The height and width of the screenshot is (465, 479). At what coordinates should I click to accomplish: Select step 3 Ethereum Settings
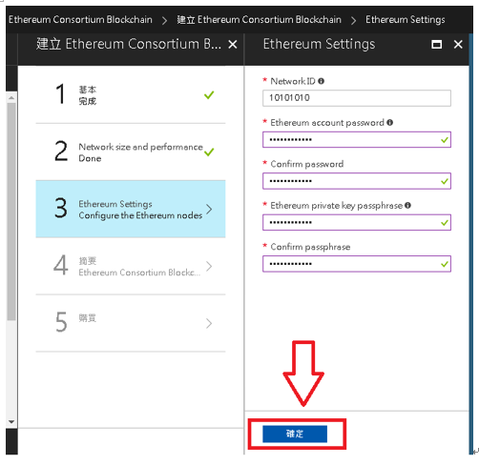pos(131,209)
